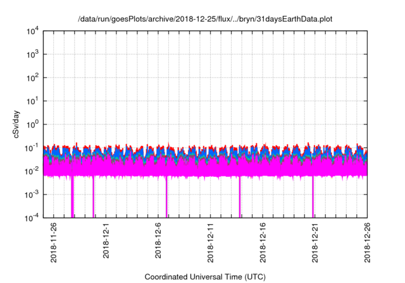Viewport: 405px width, 283px height.
Task: Click the plot title file path
Action: click(x=205, y=19)
